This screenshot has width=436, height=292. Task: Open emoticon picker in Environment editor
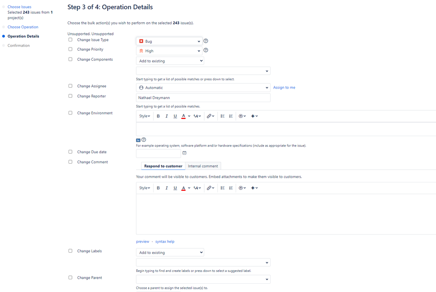pyautogui.click(x=242, y=116)
